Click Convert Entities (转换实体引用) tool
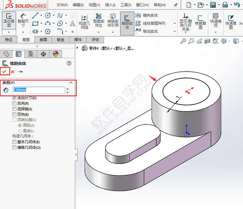 (x=113, y=20)
